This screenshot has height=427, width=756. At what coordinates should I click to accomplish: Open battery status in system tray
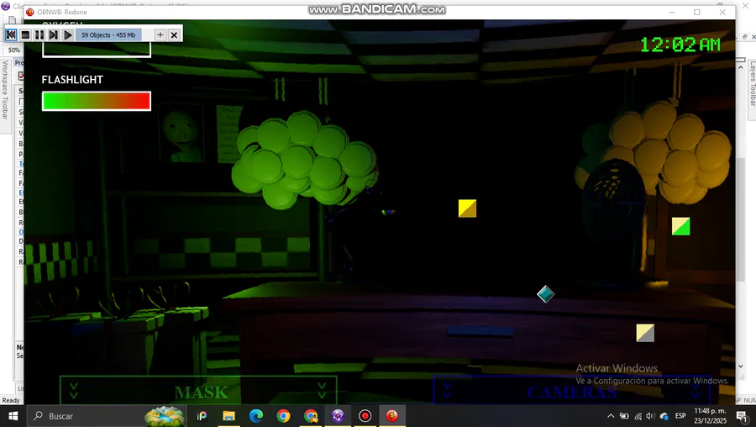pyautogui.click(x=624, y=416)
